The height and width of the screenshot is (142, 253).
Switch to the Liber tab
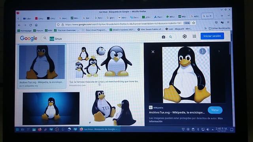[27, 19]
